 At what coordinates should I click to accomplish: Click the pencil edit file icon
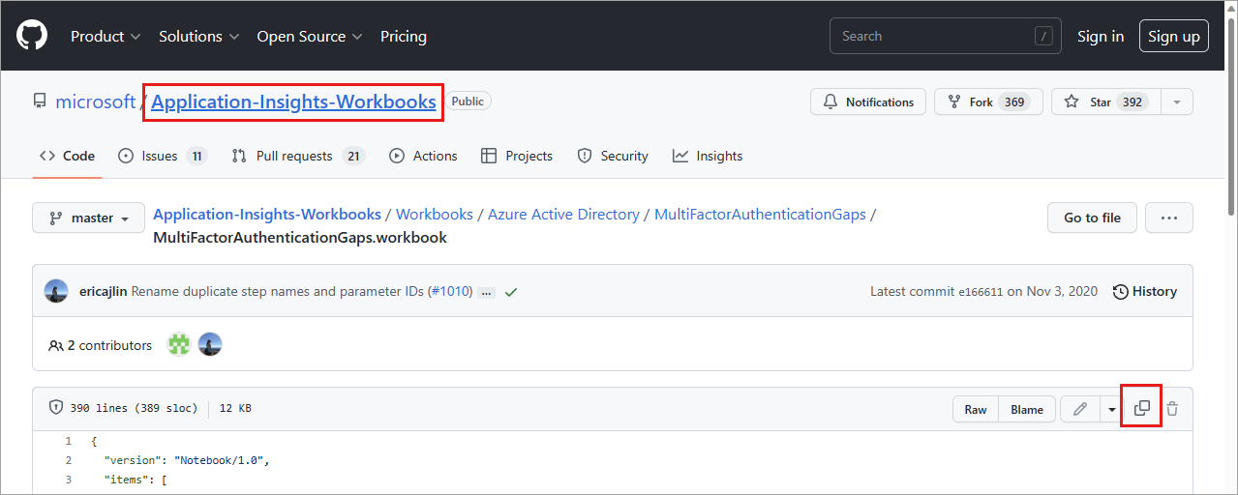click(1080, 409)
